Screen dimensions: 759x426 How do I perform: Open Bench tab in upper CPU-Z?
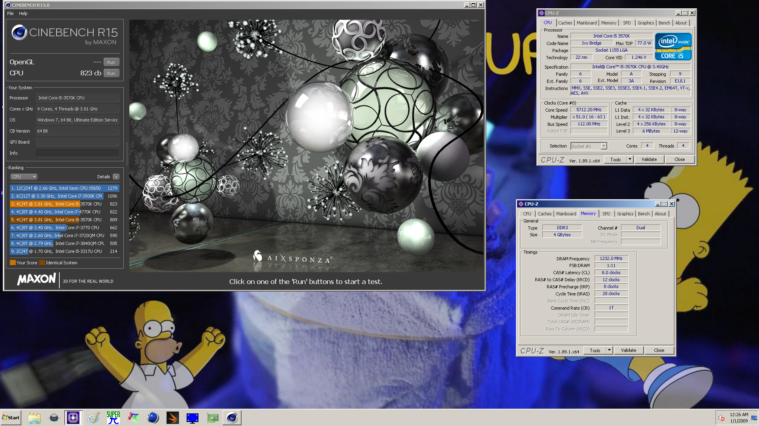[664, 23]
